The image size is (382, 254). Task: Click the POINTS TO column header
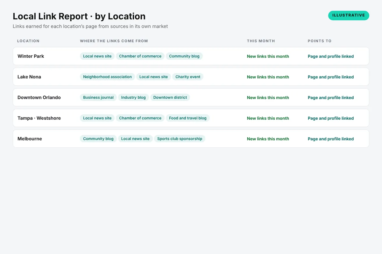(x=320, y=41)
